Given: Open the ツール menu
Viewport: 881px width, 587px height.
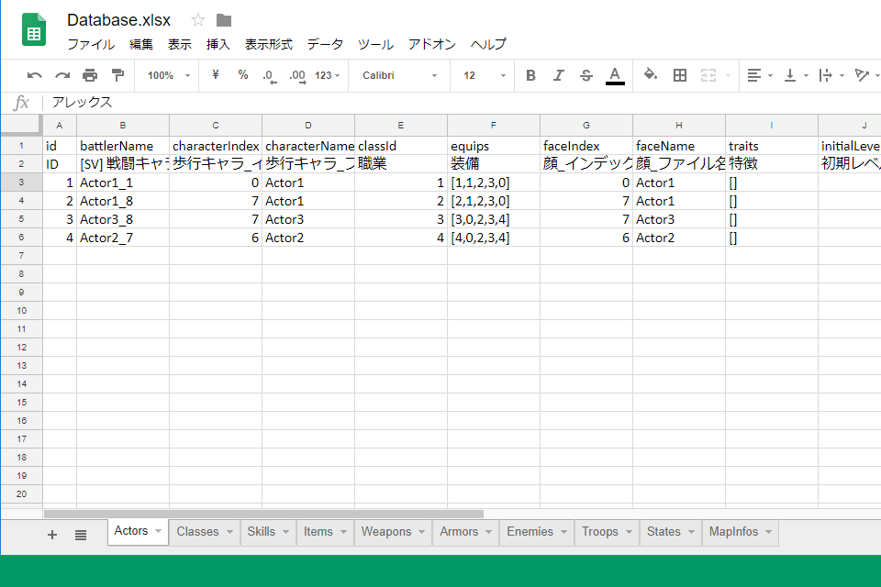Looking at the screenshot, I should click(x=375, y=44).
